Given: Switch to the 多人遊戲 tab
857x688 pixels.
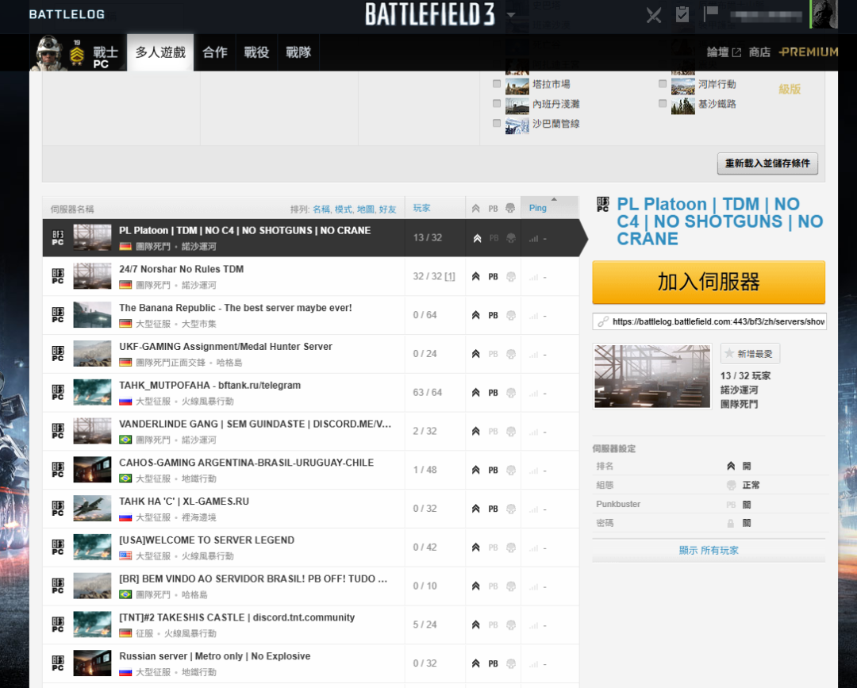Looking at the screenshot, I should (160, 52).
